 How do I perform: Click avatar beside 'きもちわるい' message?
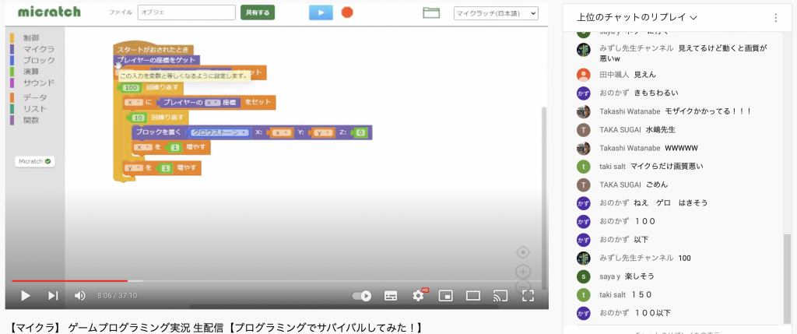point(584,93)
